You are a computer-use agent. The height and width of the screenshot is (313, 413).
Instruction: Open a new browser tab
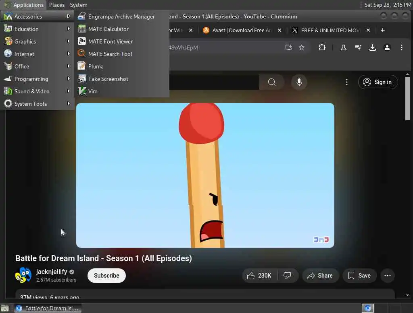[x=383, y=30]
